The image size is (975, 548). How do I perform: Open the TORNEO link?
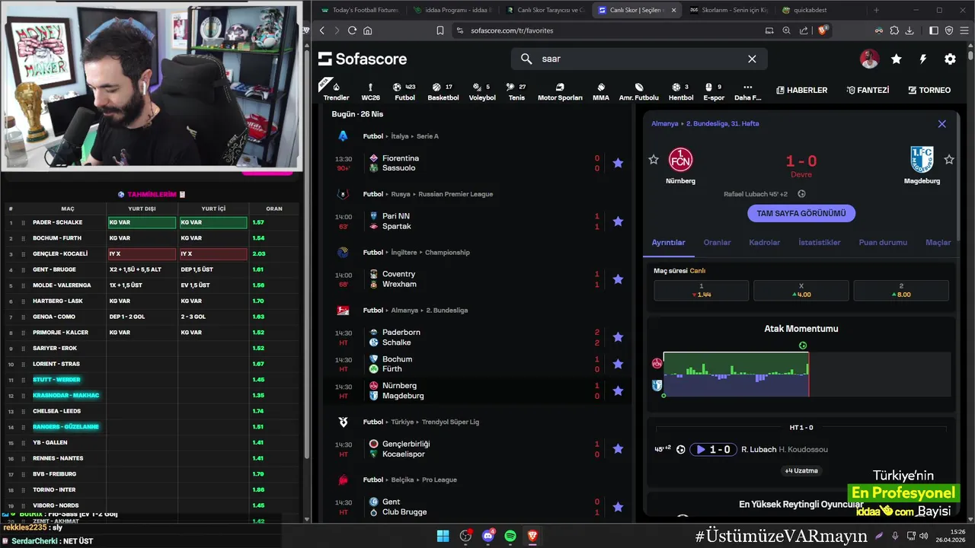coord(929,90)
